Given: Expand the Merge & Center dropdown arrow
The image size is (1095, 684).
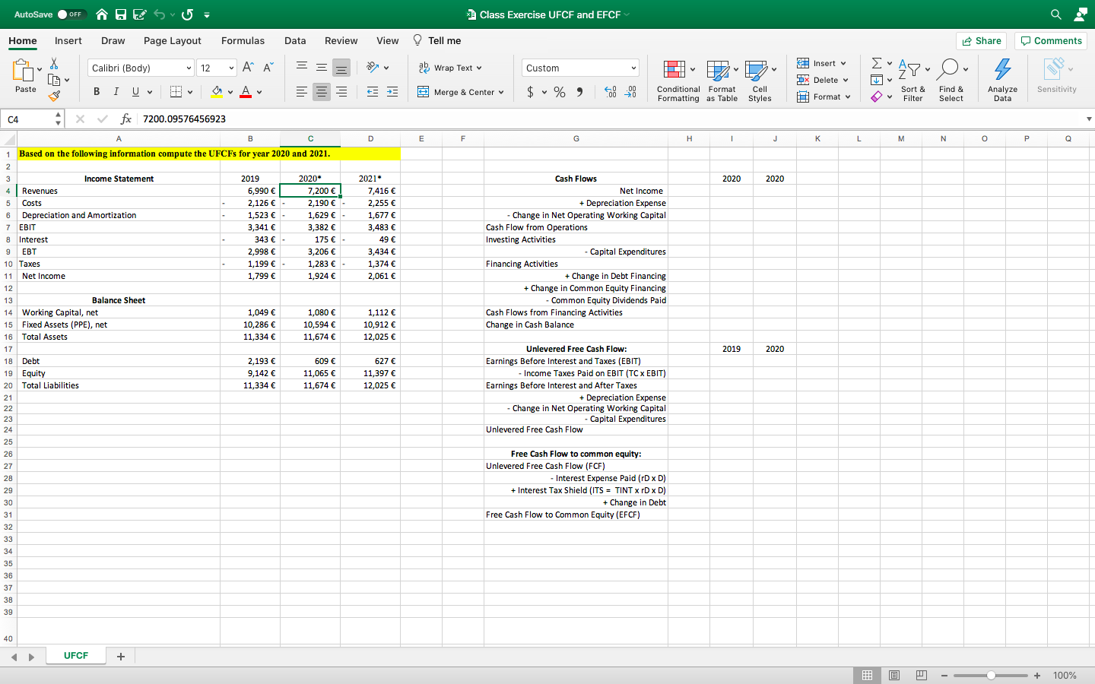Looking at the screenshot, I should [x=501, y=92].
